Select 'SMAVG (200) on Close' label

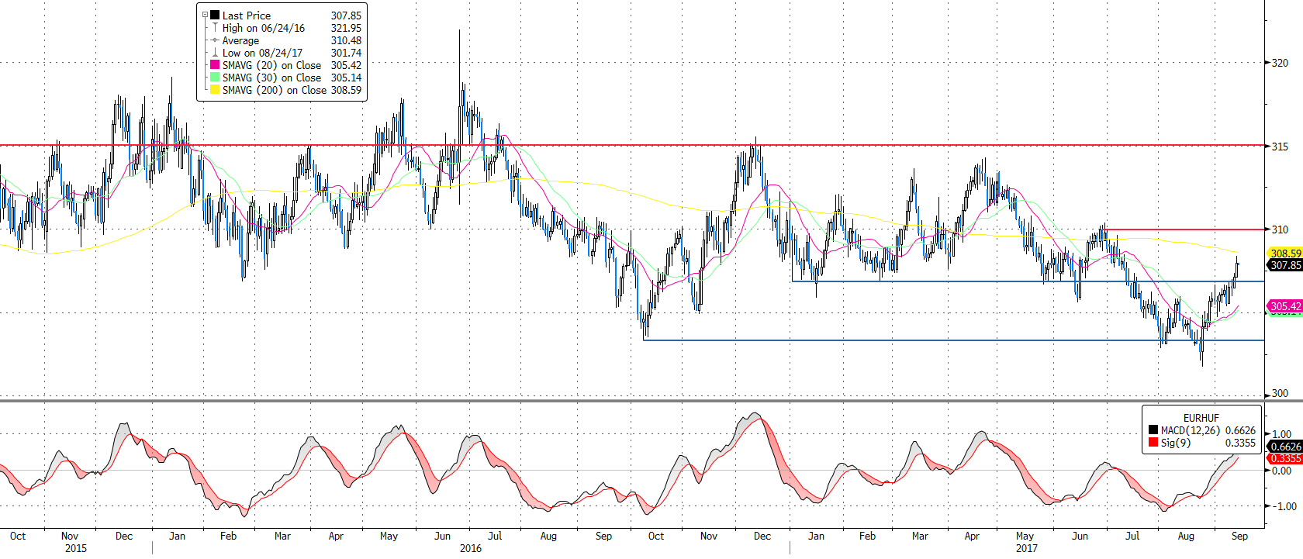[x=275, y=90]
